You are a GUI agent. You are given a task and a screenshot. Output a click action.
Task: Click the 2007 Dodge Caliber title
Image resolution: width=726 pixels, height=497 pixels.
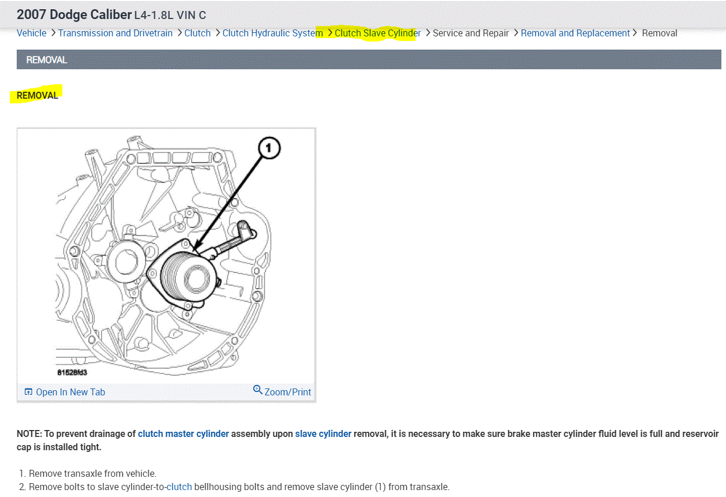click(x=74, y=14)
